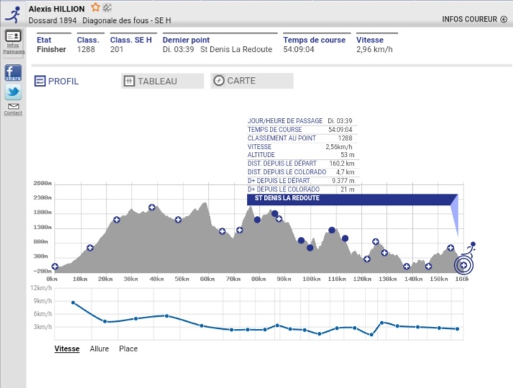Image resolution: width=513 pixels, height=388 pixels.
Task: Click the ST DENIS LA REDOUTE banner
Action: pyautogui.click(x=352, y=199)
